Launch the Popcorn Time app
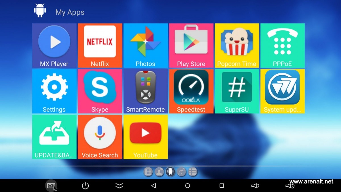The height and width of the screenshot is (192, 341). [x=237, y=46]
